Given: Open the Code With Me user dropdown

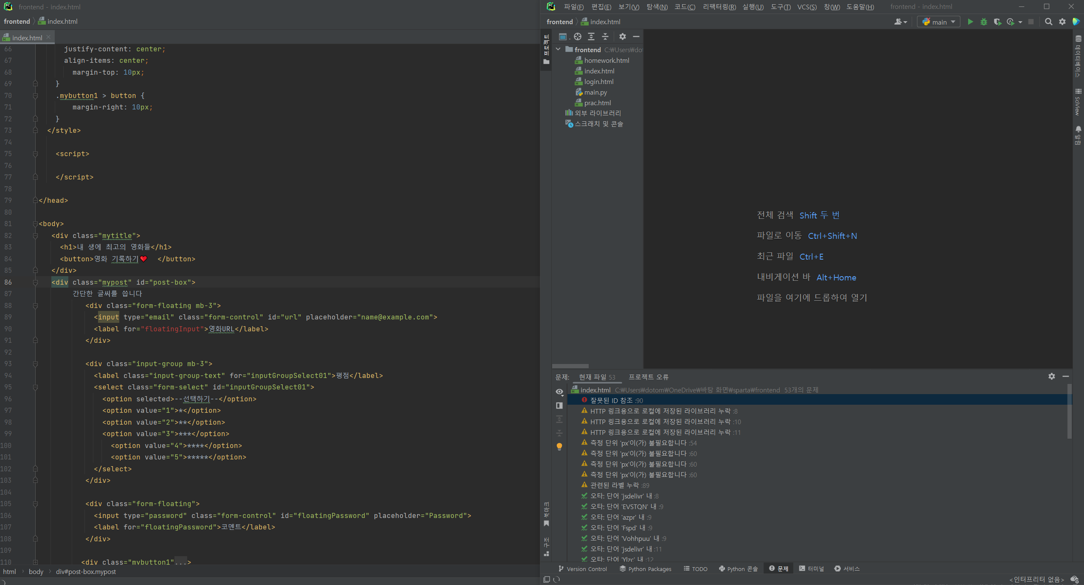Looking at the screenshot, I should (x=900, y=22).
